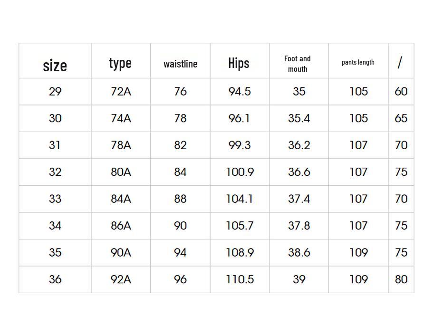Select the hips value 99.3
This screenshot has height=325, width=433.
coord(240,145)
